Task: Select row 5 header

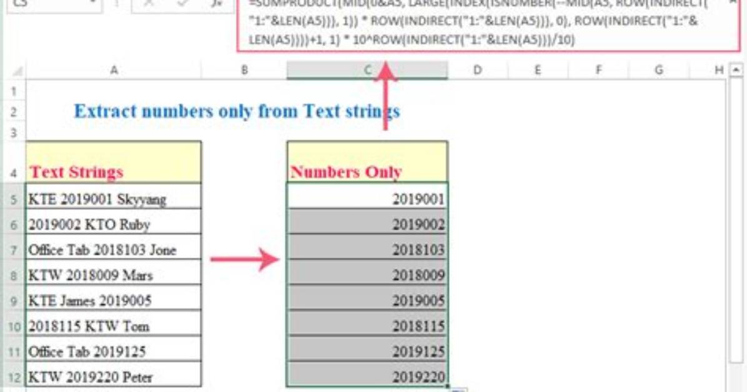Action: (13, 196)
